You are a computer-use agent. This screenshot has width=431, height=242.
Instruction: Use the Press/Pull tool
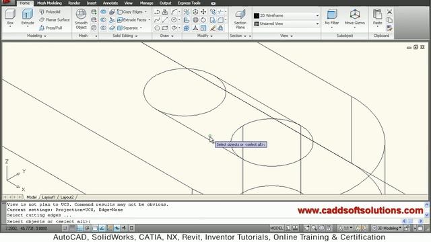point(51,28)
